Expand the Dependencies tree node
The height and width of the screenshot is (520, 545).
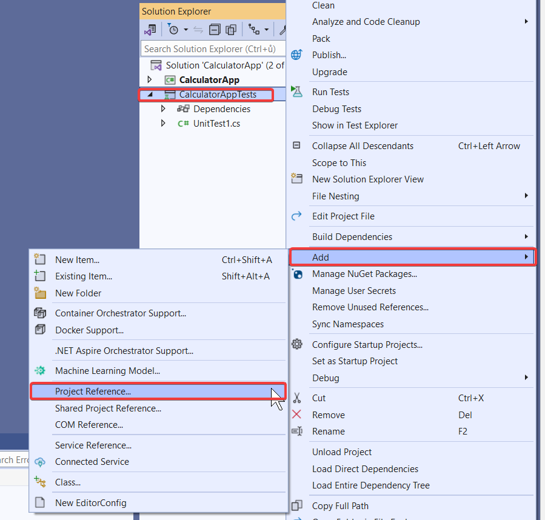(x=162, y=108)
